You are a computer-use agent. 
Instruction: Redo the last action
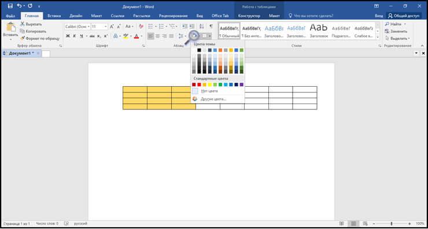coord(30,6)
